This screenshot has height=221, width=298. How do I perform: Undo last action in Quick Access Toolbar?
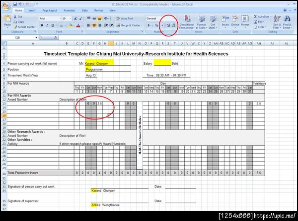click(20, 4)
